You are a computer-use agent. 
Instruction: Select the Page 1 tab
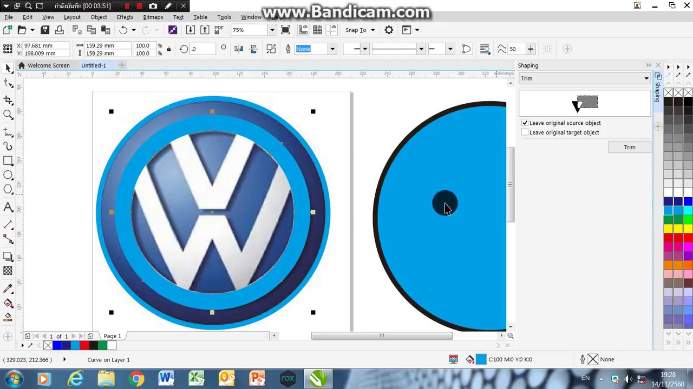click(112, 336)
